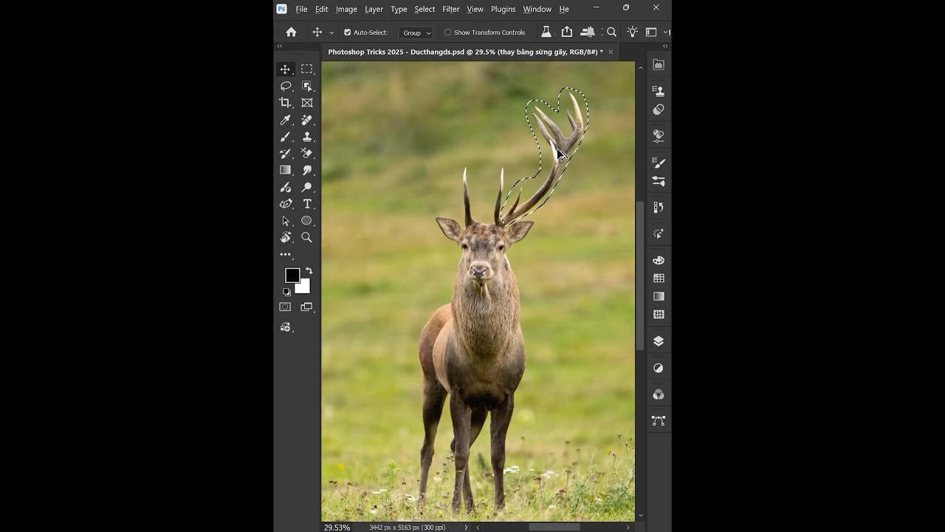Open the Window menu
Viewport: 945px width, 532px height.
[537, 9]
